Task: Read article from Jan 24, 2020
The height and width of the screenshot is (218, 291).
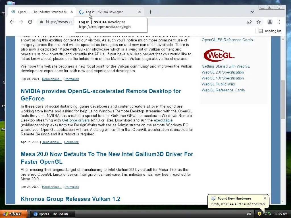Action: [52, 187]
